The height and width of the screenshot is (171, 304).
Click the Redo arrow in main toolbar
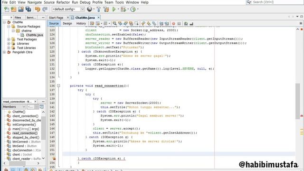click(45, 9)
